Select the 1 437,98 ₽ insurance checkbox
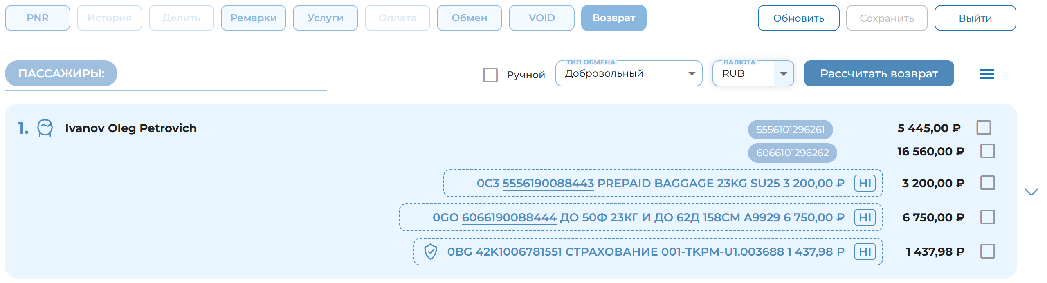This screenshot has height=283, width=1047. click(x=987, y=251)
